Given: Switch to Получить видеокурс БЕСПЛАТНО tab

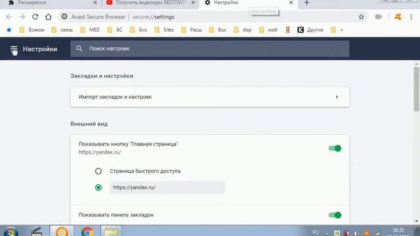Looking at the screenshot, I should (150, 3).
